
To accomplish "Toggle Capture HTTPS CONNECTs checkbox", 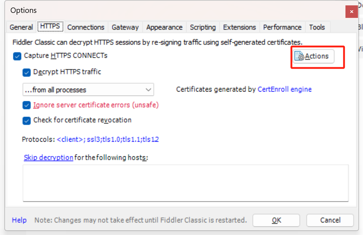I will click(x=17, y=56).
